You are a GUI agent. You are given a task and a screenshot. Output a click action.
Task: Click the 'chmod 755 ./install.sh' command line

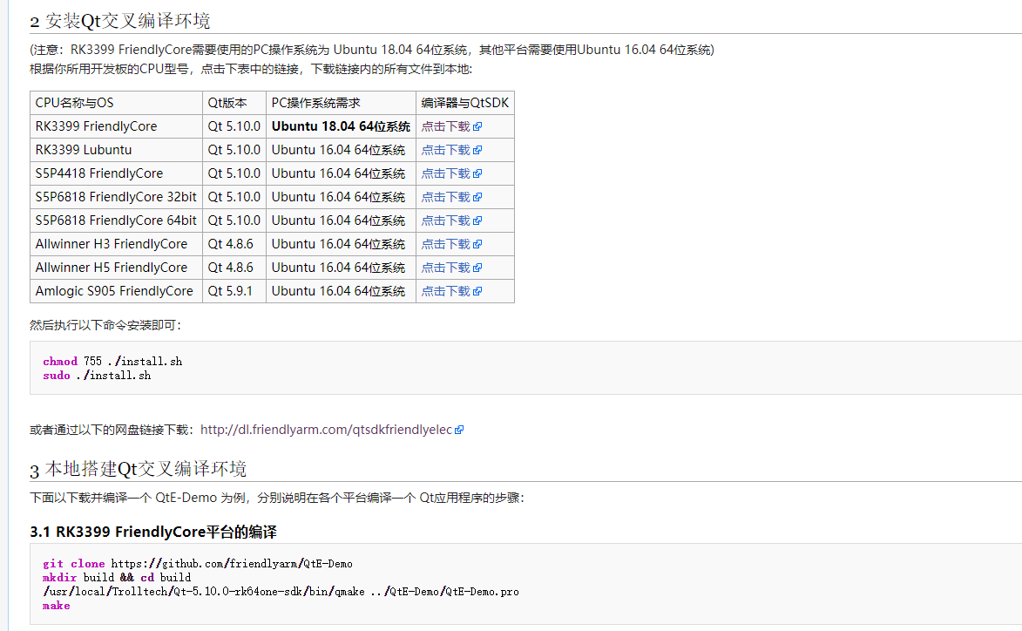[112, 361]
